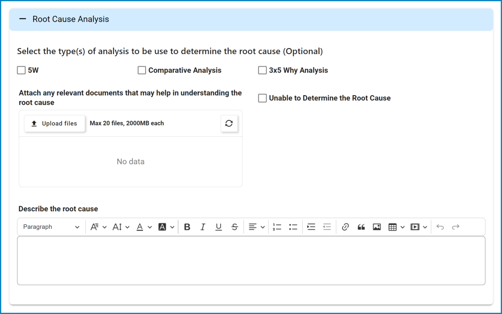Open the insert table dropdown
The width and height of the screenshot is (502, 314).
click(396, 226)
